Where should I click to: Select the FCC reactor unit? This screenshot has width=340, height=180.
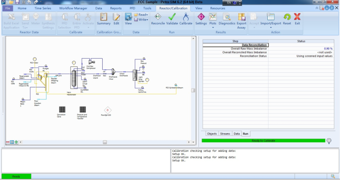[42, 82]
